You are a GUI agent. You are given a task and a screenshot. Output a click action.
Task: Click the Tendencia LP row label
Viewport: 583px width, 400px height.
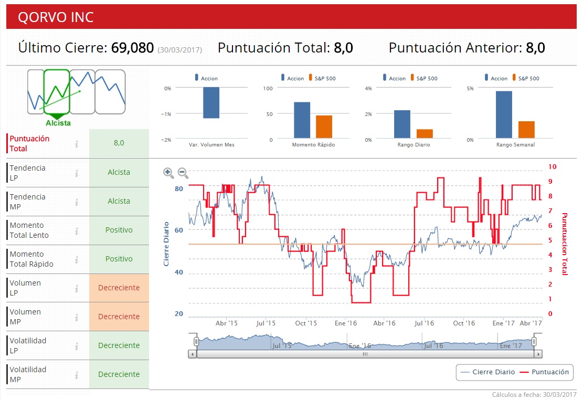27,173
